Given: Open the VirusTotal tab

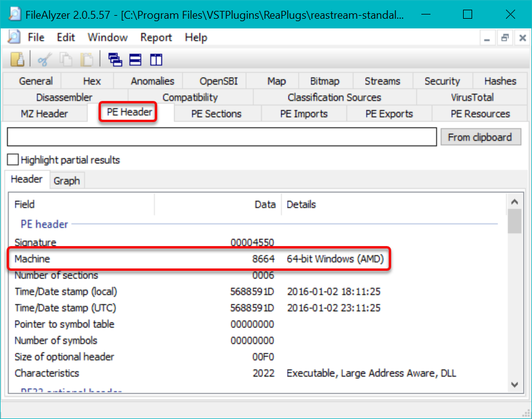Looking at the screenshot, I should click(x=472, y=97).
